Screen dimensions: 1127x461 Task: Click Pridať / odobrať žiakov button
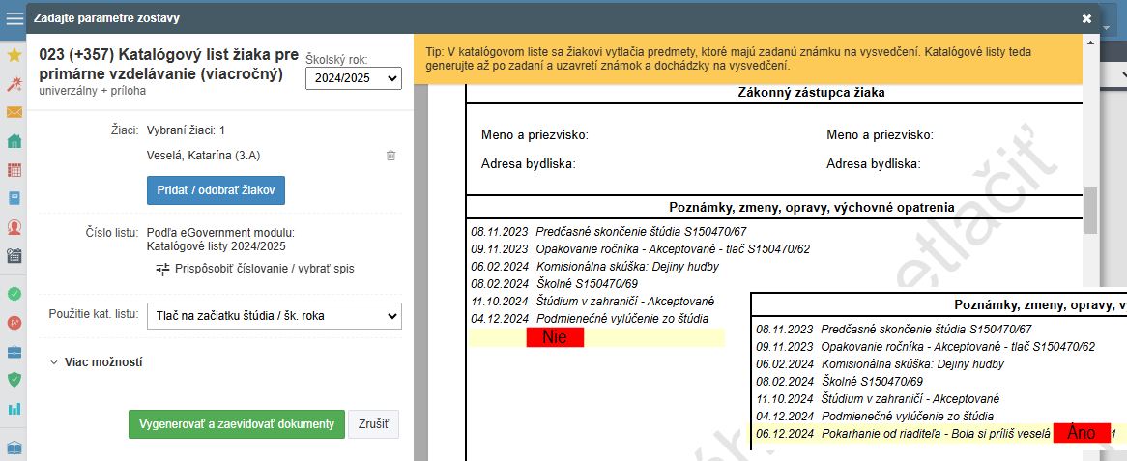tap(216, 190)
